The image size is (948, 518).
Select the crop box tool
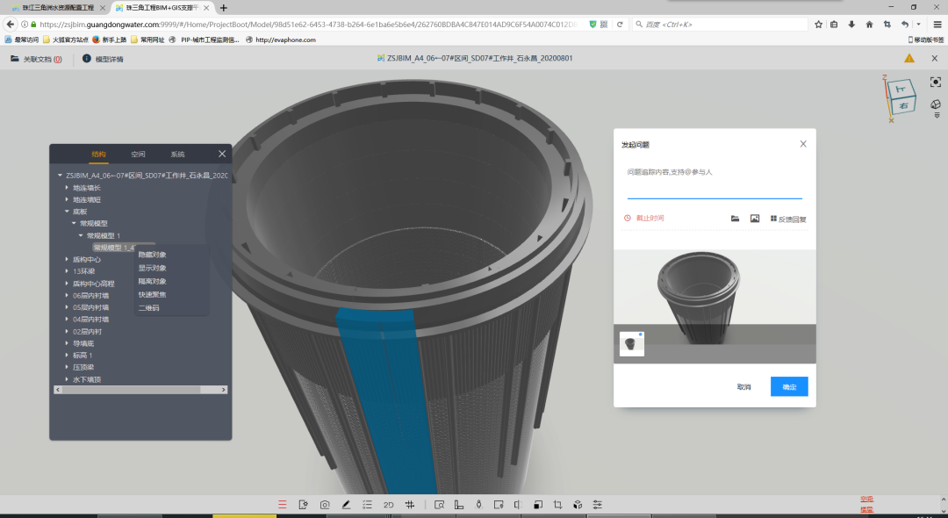tap(558, 505)
